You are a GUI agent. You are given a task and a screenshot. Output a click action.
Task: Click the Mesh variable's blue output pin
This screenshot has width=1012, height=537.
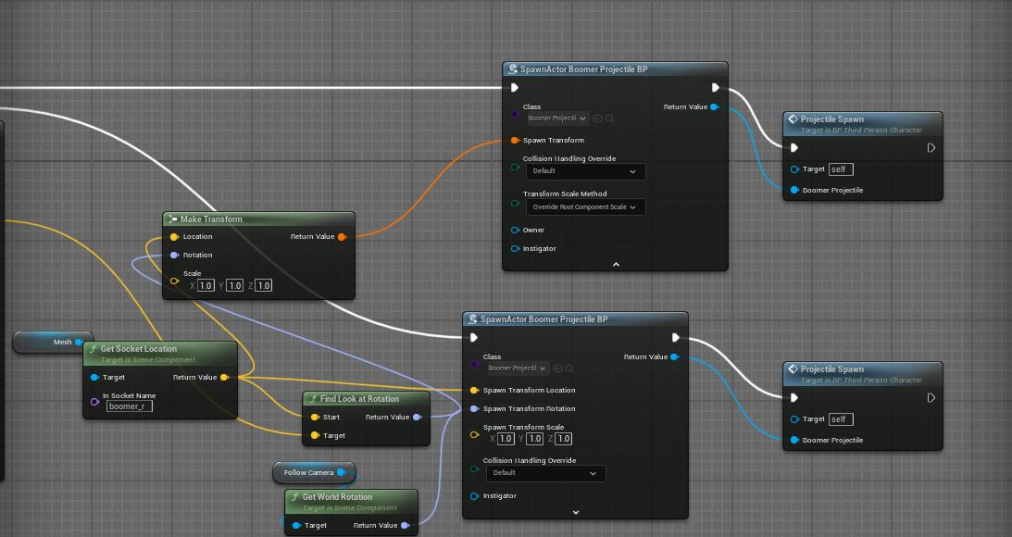pos(79,343)
